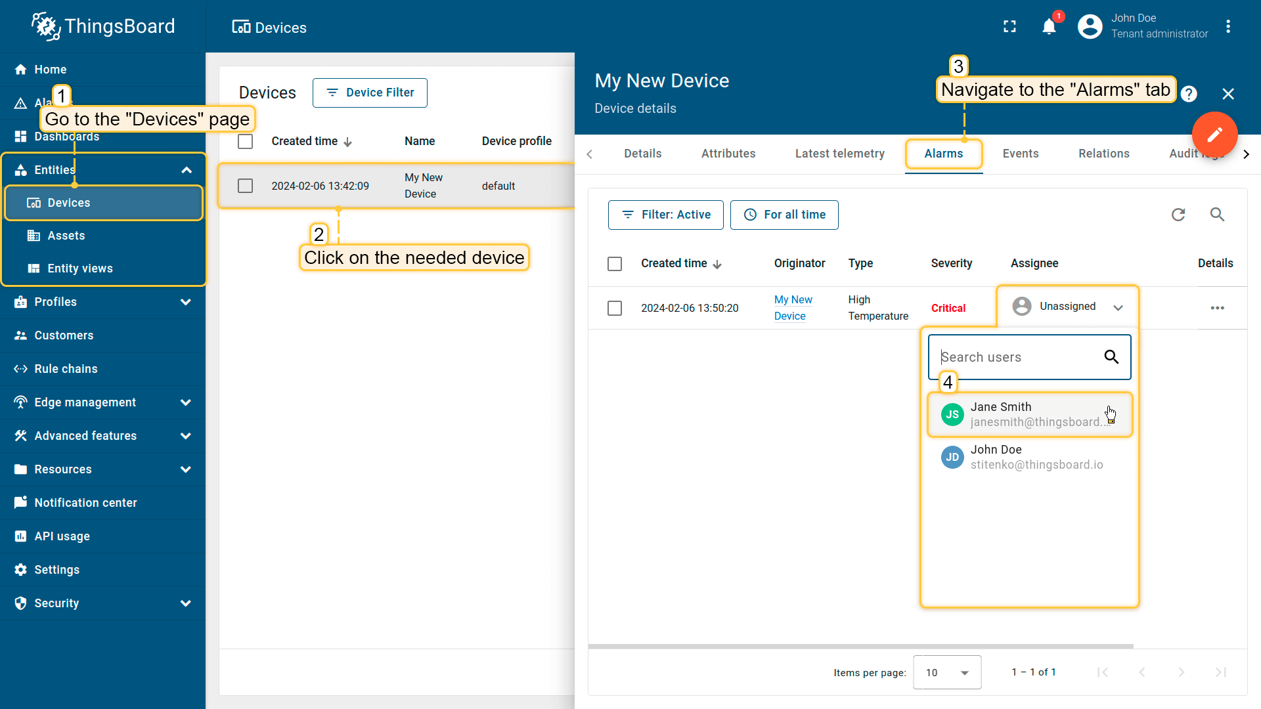The width and height of the screenshot is (1261, 709).
Task: Click the notifications bell icon
Action: 1049,27
